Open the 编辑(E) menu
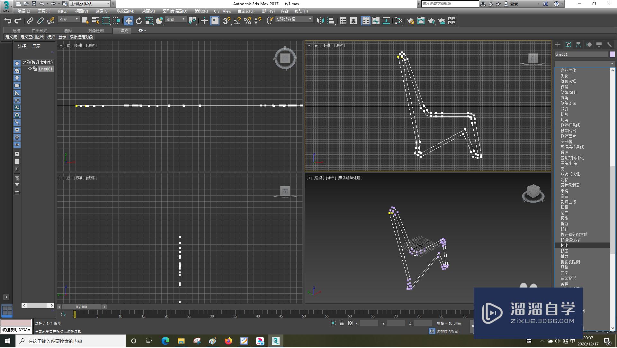Viewport: 617px width, 348px height. (x=24, y=11)
